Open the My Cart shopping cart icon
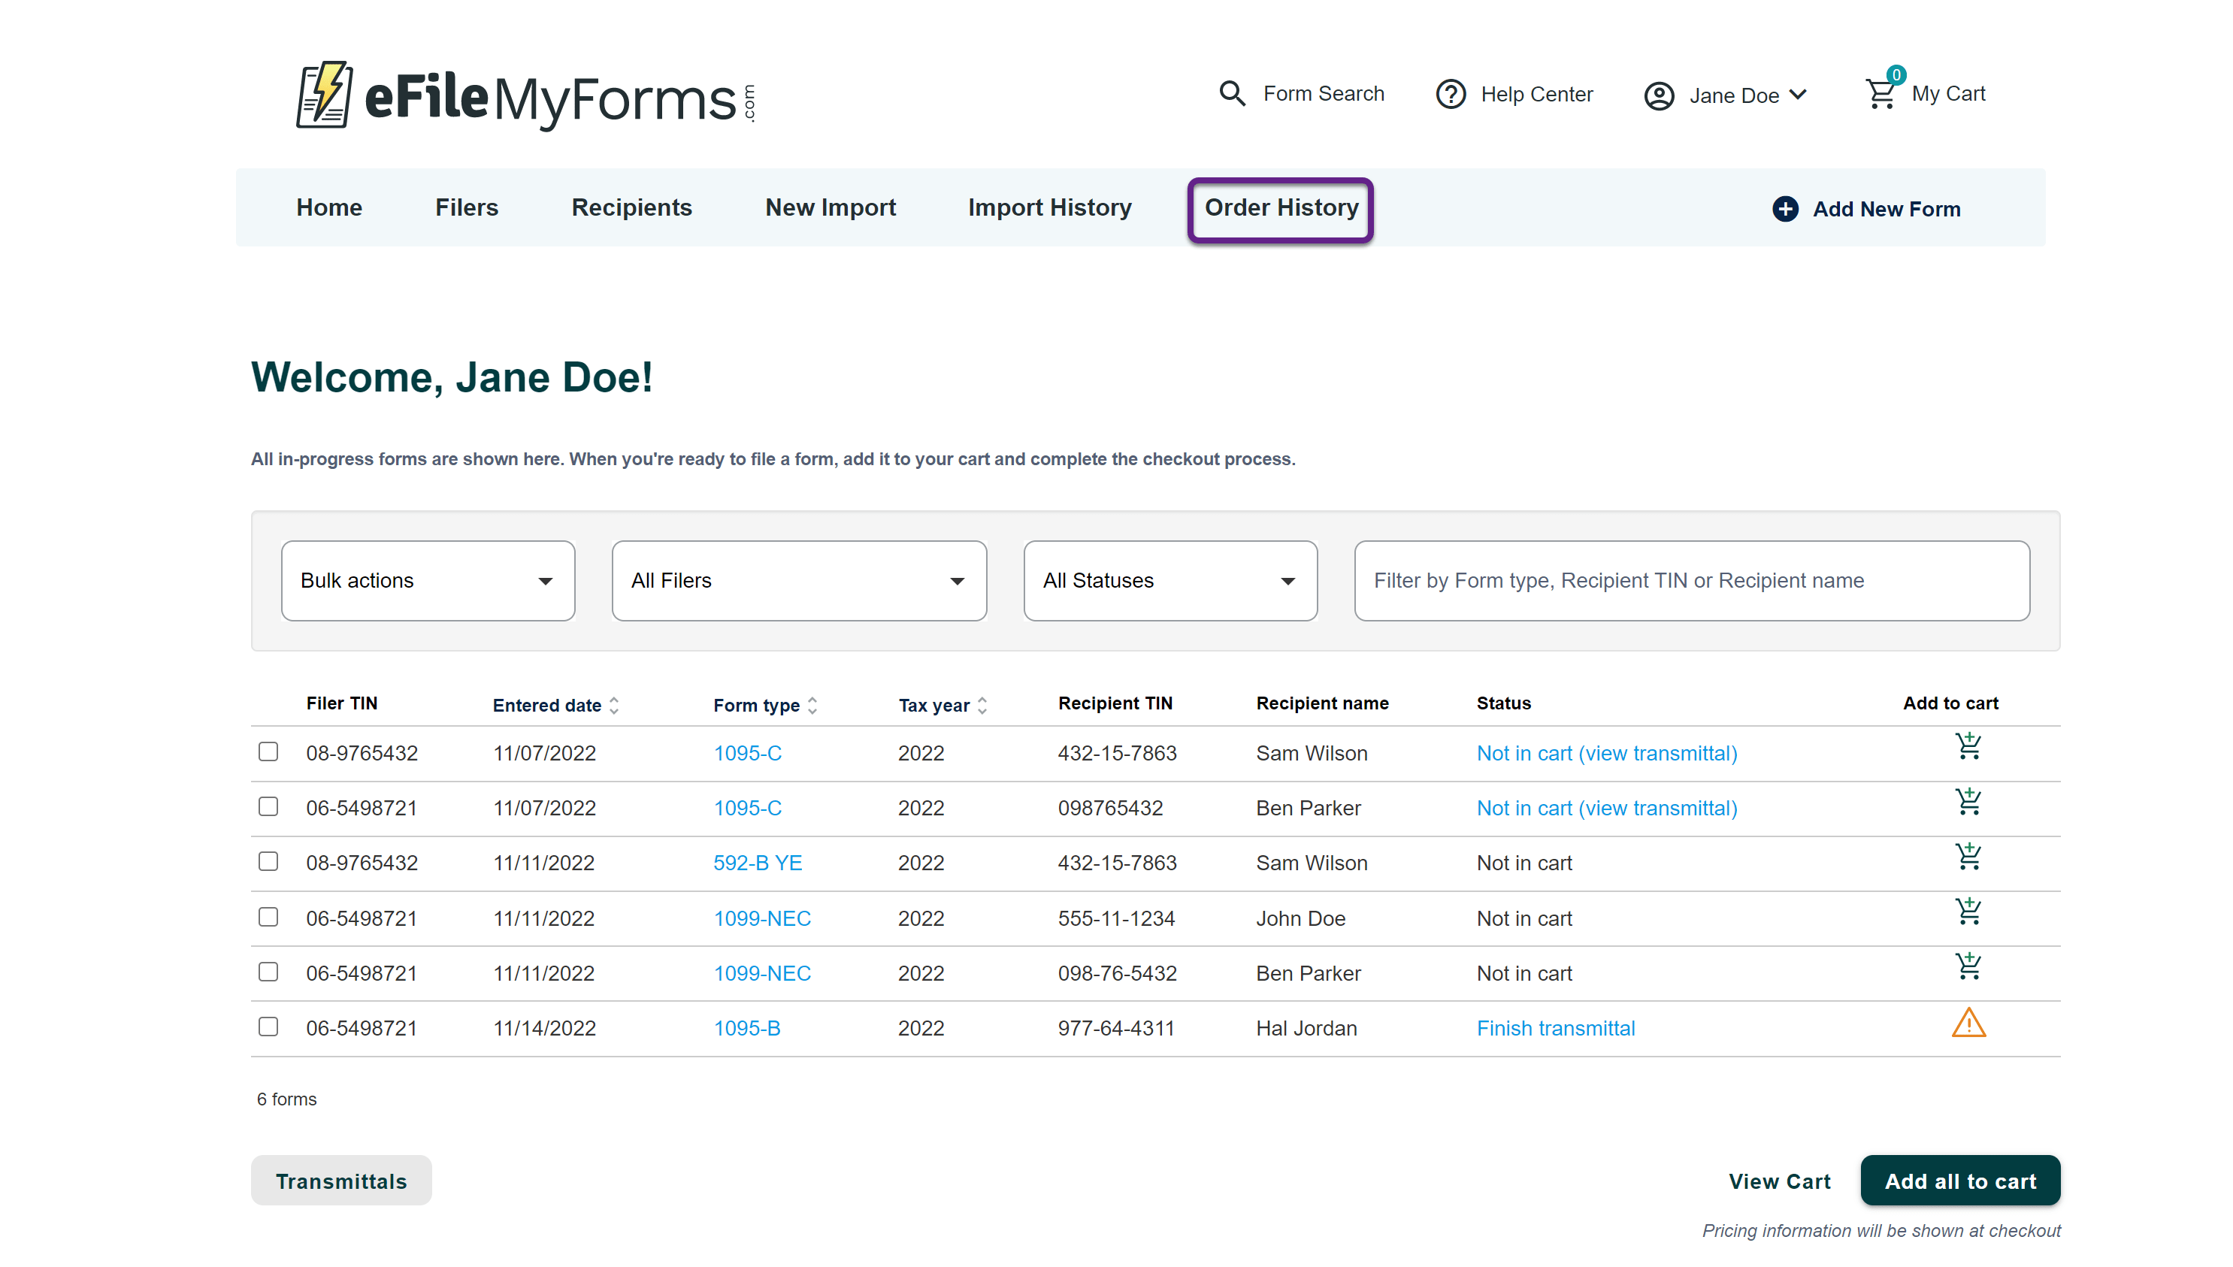This screenshot has width=2233, height=1267. [x=1881, y=93]
